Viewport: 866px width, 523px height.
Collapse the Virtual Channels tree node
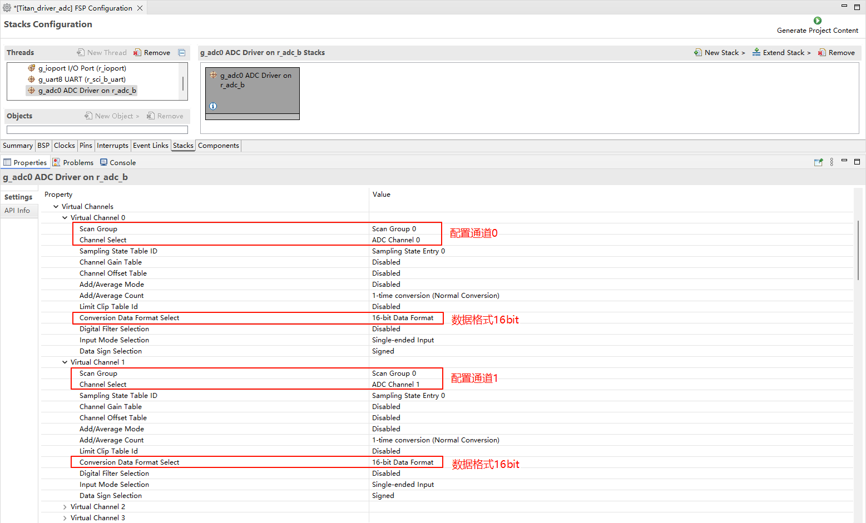click(56, 207)
